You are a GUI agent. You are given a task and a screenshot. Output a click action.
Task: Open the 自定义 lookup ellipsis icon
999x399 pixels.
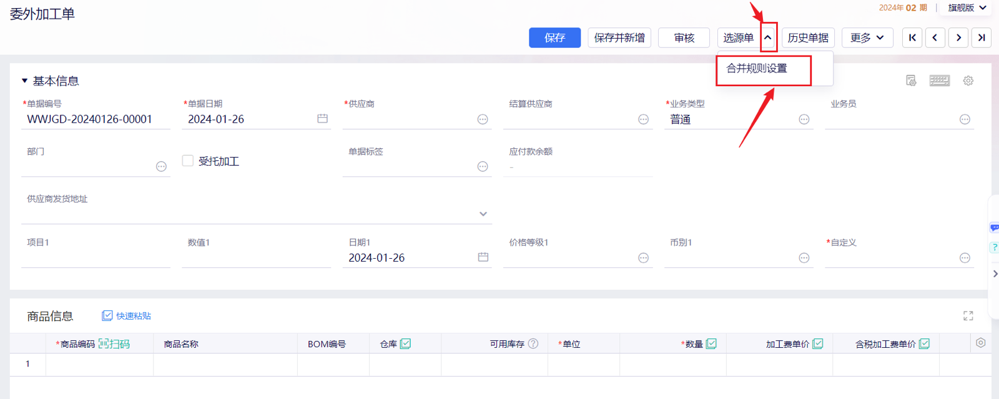tap(965, 257)
